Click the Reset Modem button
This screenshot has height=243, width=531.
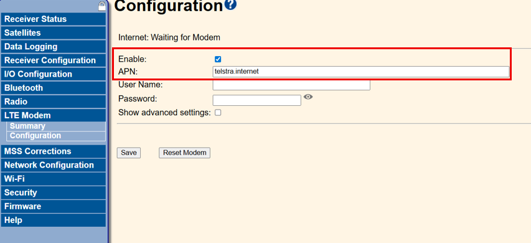184,153
